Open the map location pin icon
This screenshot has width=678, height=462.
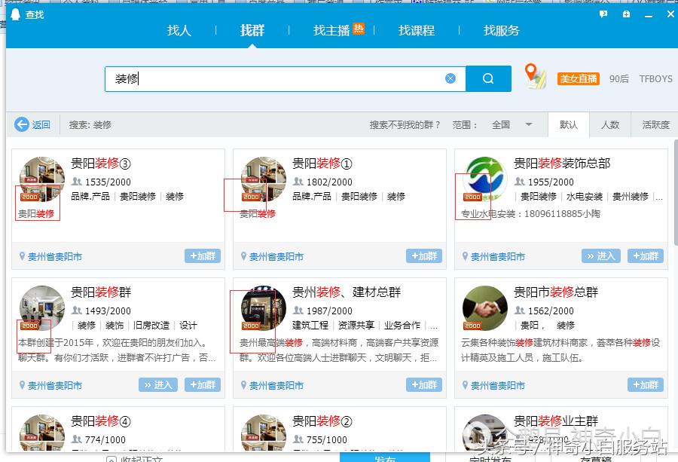click(535, 75)
